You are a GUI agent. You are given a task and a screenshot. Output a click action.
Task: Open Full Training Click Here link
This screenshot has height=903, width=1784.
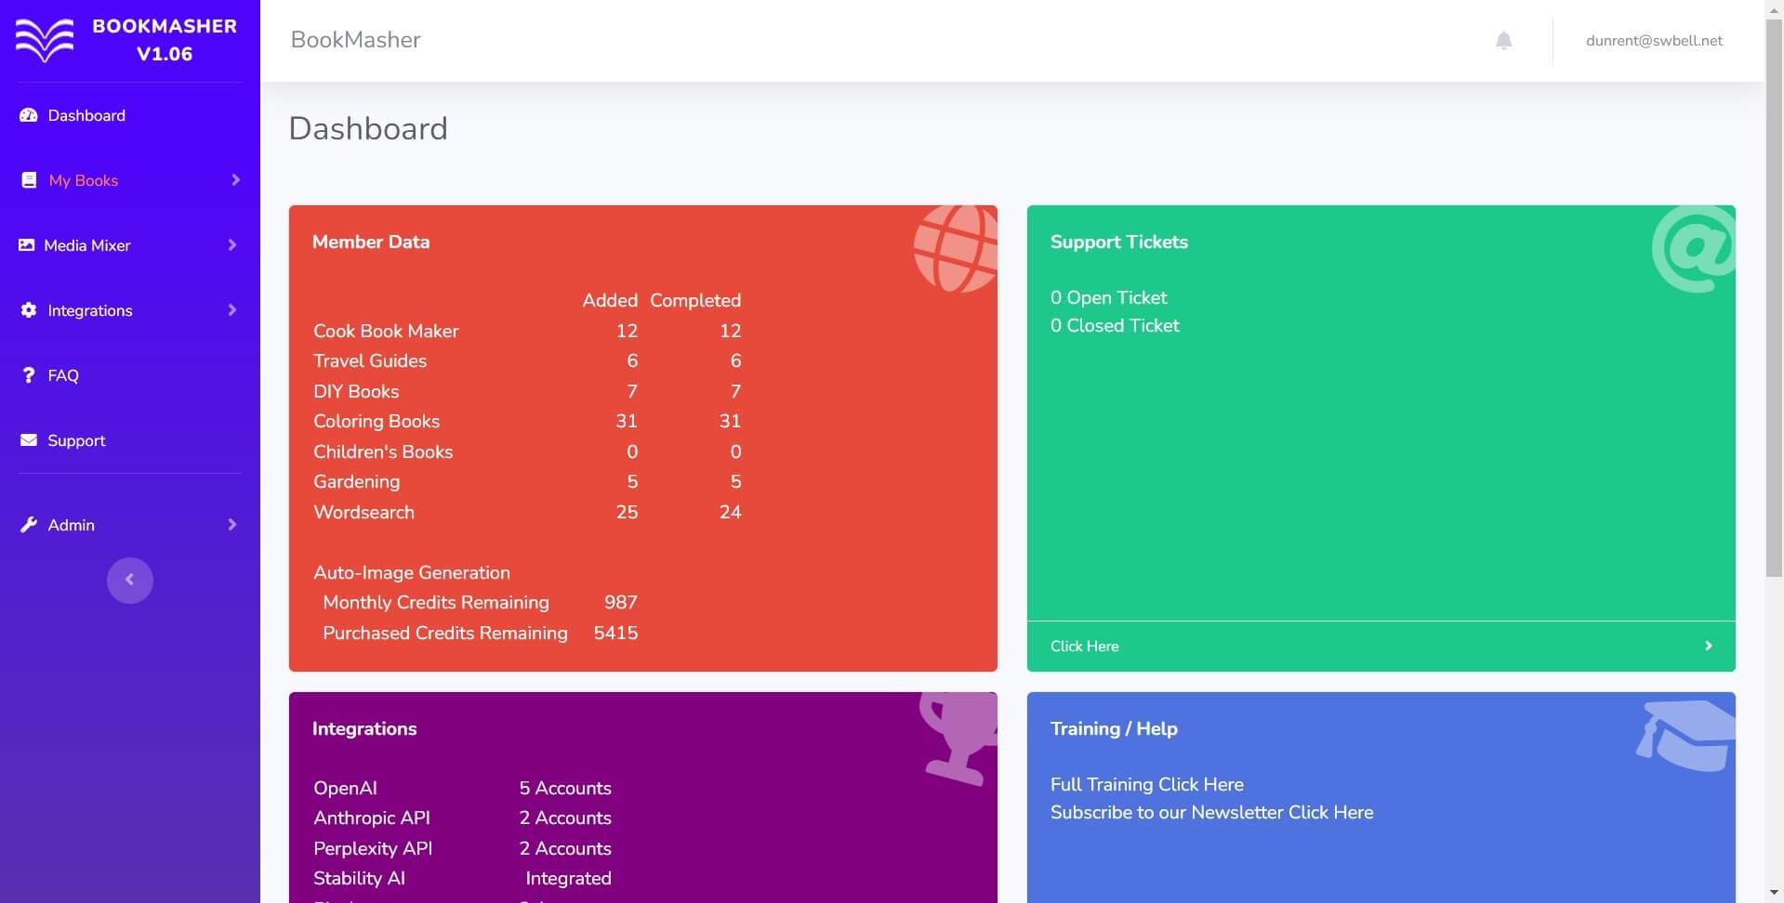pos(1146,784)
